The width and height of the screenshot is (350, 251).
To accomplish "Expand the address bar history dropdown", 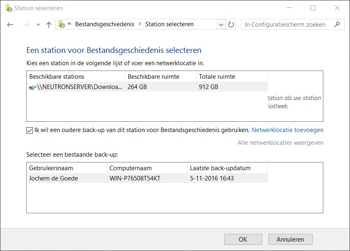I will (221, 25).
